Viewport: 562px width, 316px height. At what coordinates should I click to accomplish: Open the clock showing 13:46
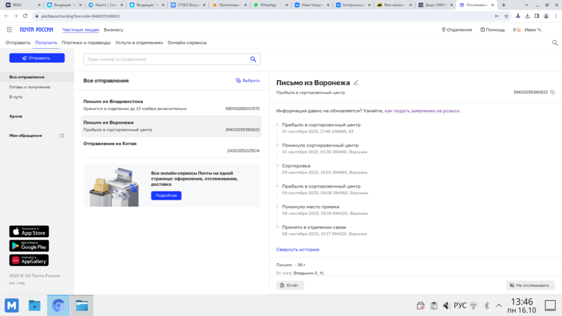pos(522,306)
